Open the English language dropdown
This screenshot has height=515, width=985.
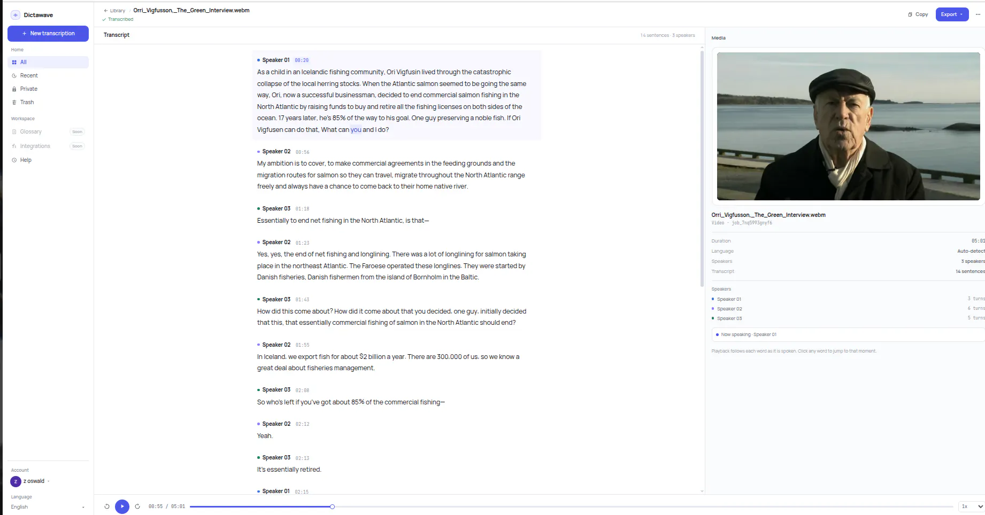pyautogui.click(x=48, y=507)
